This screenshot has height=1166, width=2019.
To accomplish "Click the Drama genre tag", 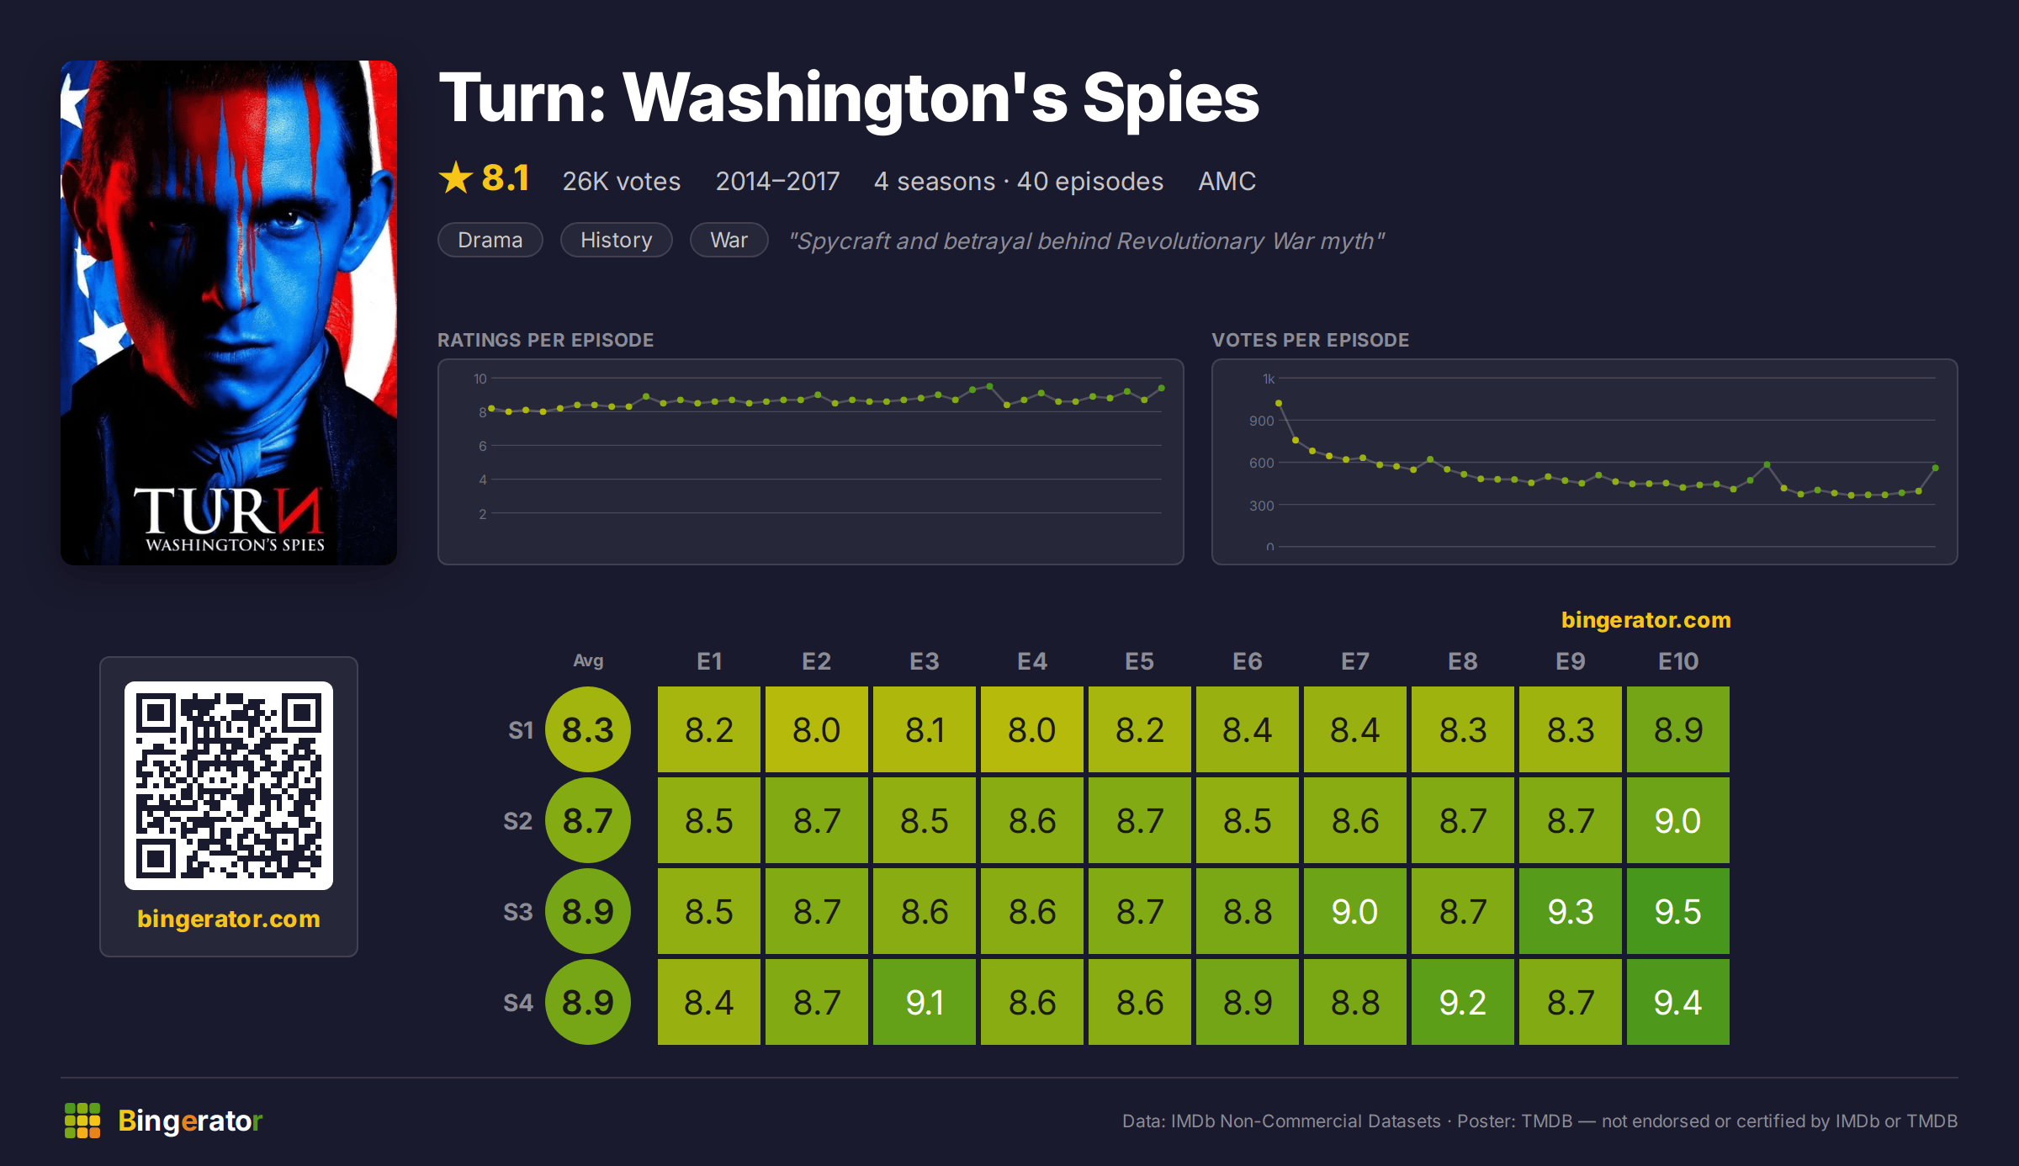I will click(490, 240).
